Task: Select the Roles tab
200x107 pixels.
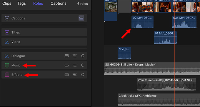Action: click(38, 4)
